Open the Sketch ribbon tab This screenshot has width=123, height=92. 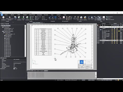[x=12, y=15]
